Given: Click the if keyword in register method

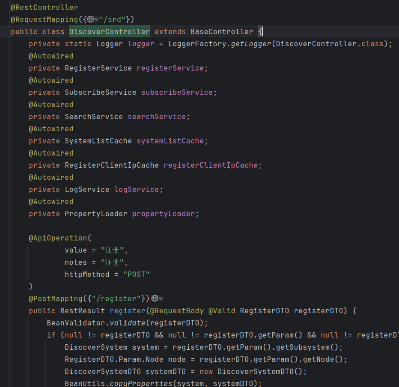Looking at the screenshot, I should tap(51, 335).
